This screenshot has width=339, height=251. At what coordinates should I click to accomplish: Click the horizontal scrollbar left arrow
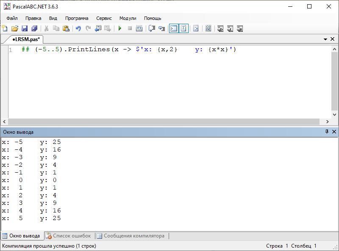[4, 121]
